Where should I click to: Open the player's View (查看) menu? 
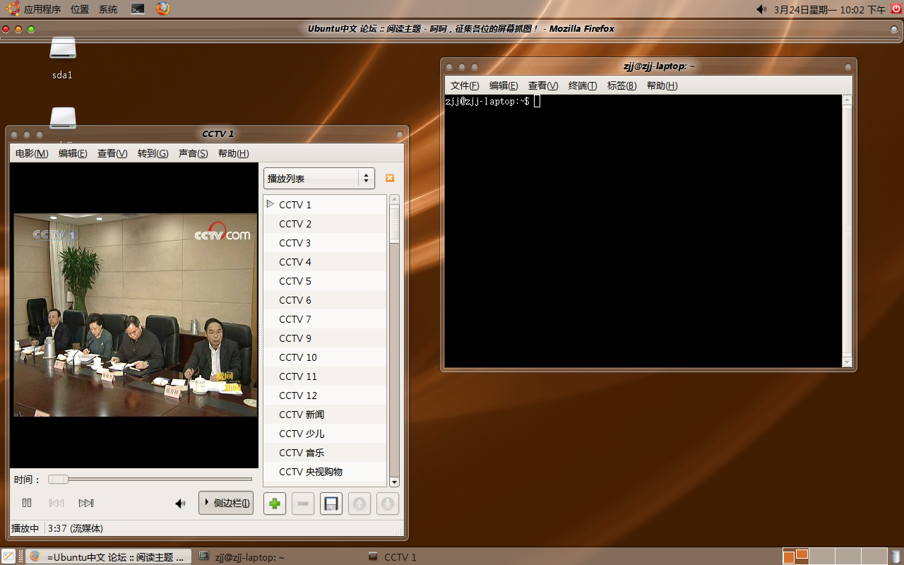tap(112, 153)
